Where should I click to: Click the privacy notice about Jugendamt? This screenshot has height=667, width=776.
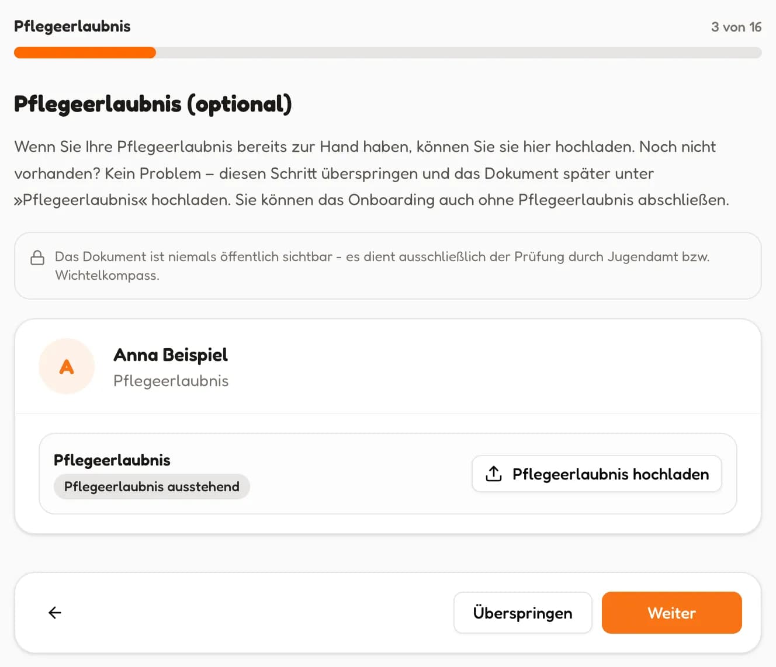click(388, 266)
